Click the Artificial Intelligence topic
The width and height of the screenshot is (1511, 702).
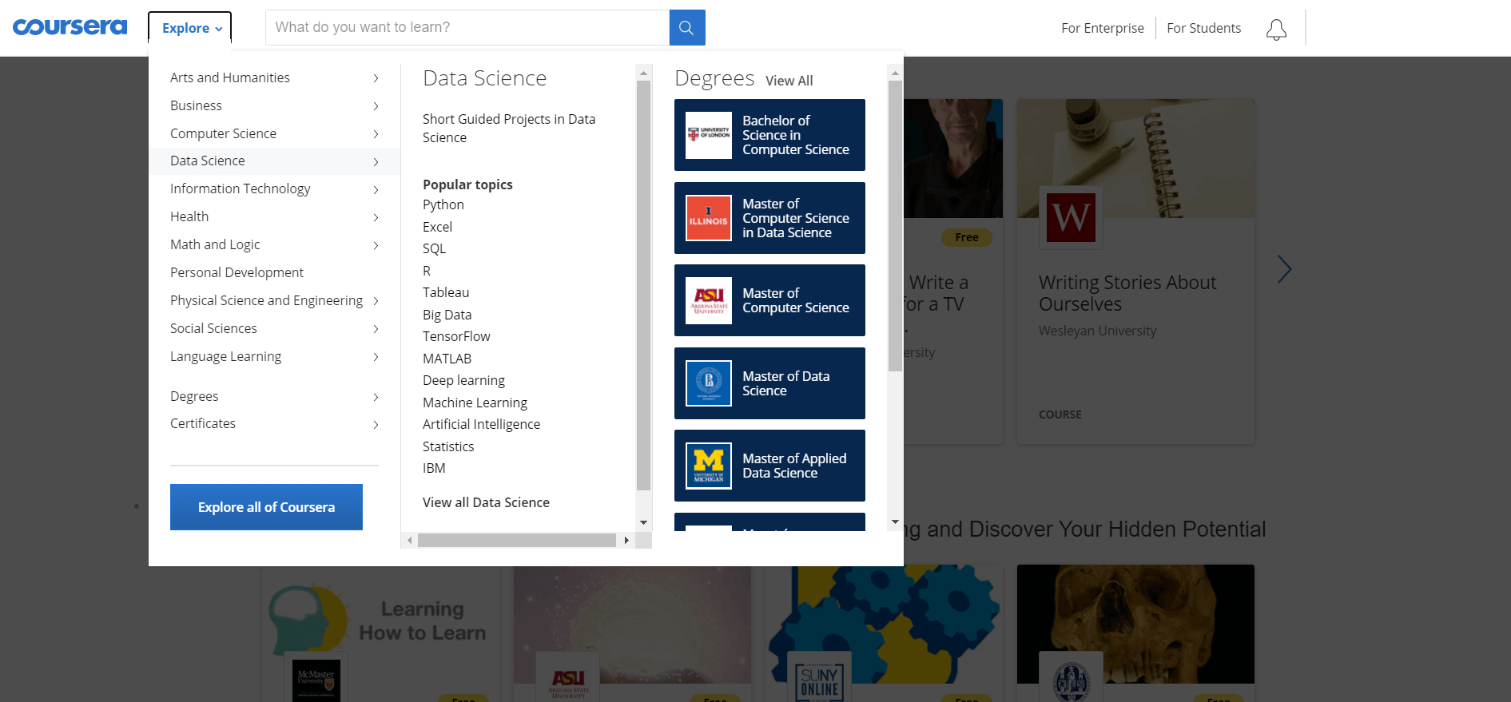(481, 424)
